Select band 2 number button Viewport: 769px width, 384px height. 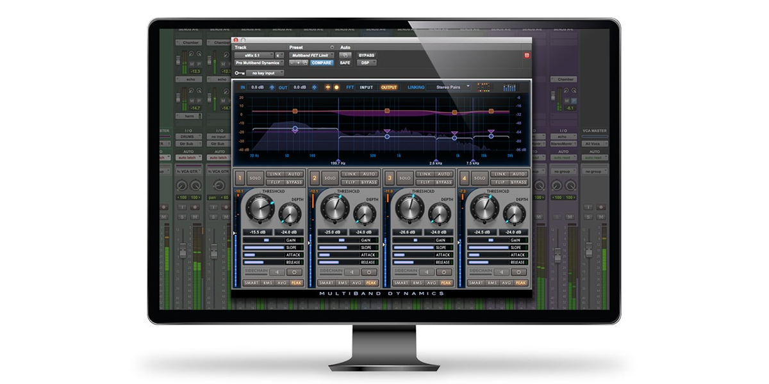[315, 178]
